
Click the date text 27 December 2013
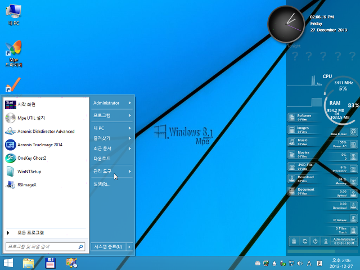pyautogui.click(x=328, y=30)
